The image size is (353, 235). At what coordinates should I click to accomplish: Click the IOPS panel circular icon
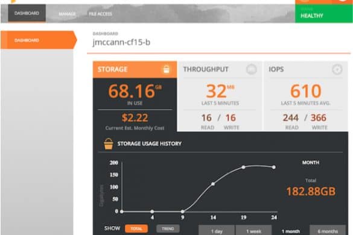[x=337, y=69]
